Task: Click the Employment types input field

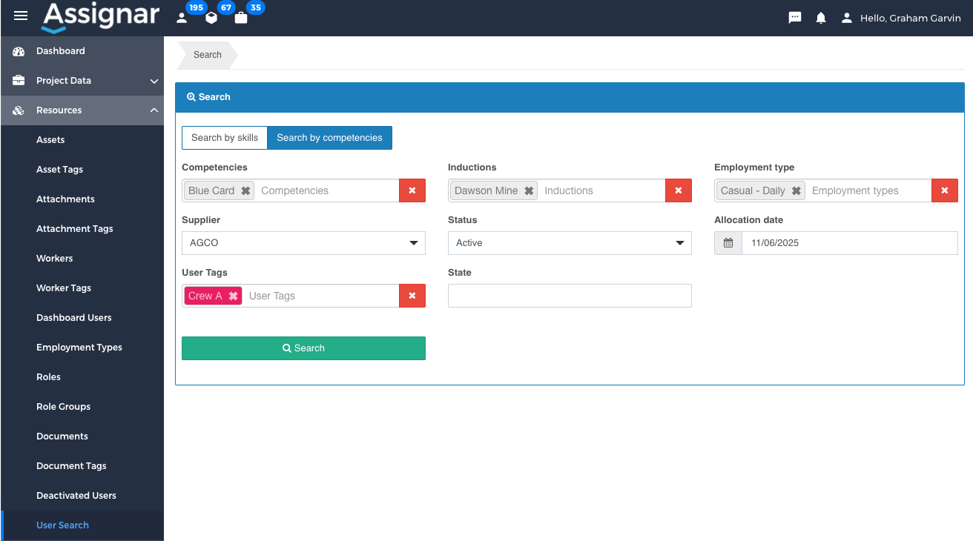Action: [869, 190]
